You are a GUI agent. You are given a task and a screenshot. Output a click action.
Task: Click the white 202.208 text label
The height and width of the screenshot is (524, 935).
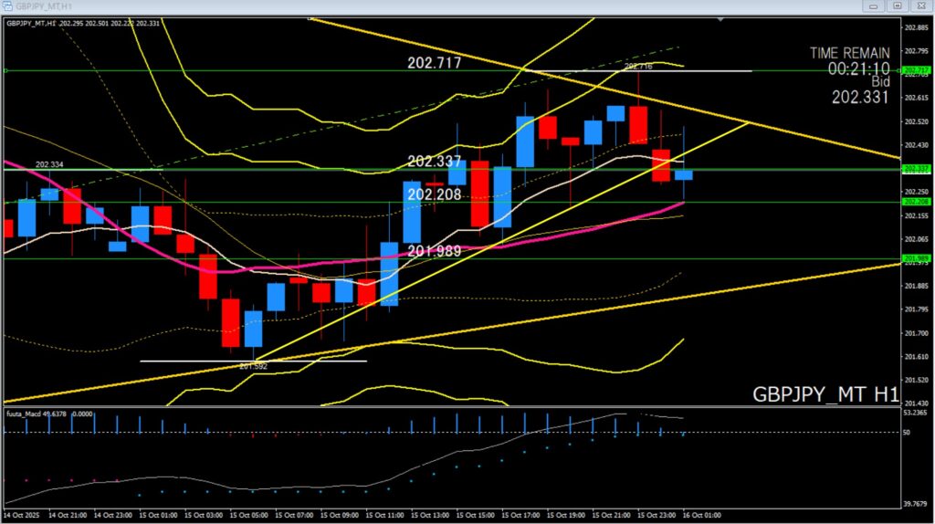[x=435, y=194]
